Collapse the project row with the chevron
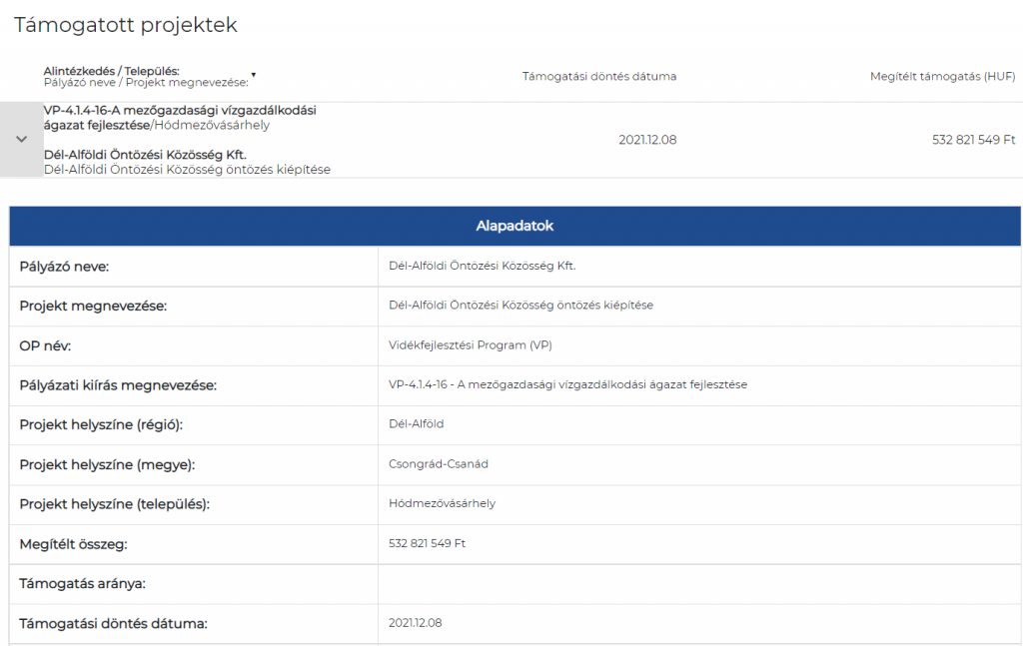Viewport: 1023px width, 646px height. pyautogui.click(x=21, y=140)
